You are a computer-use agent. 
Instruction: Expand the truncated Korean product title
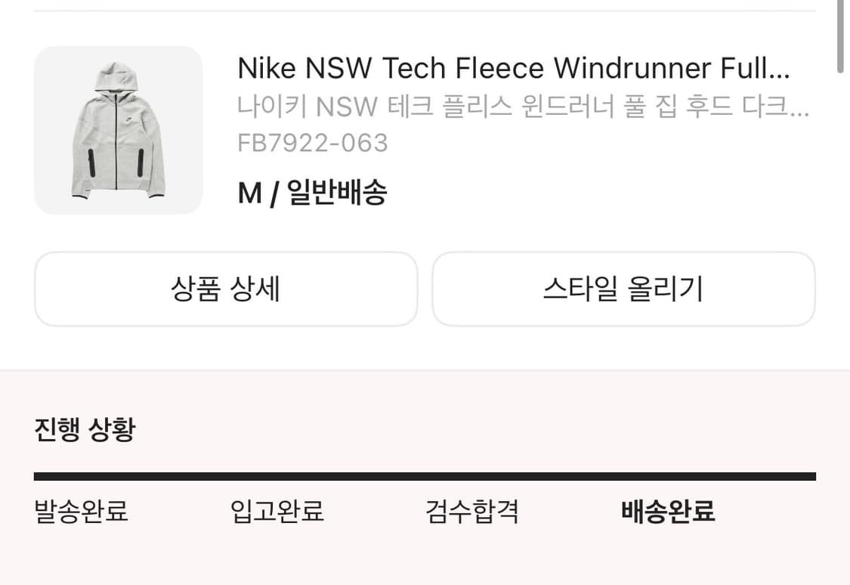click(x=797, y=107)
